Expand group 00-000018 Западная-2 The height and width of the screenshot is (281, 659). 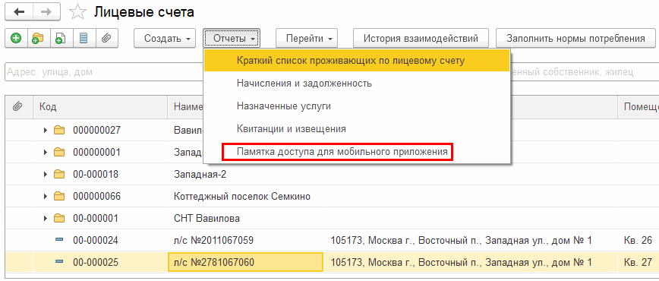[x=46, y=175]
